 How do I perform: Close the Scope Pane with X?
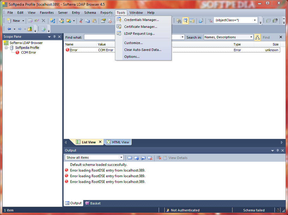click(59, 37)
